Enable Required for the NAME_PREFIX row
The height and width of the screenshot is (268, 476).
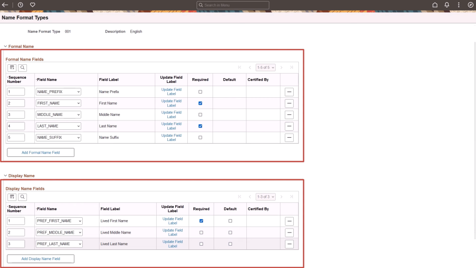pos(200,92)
